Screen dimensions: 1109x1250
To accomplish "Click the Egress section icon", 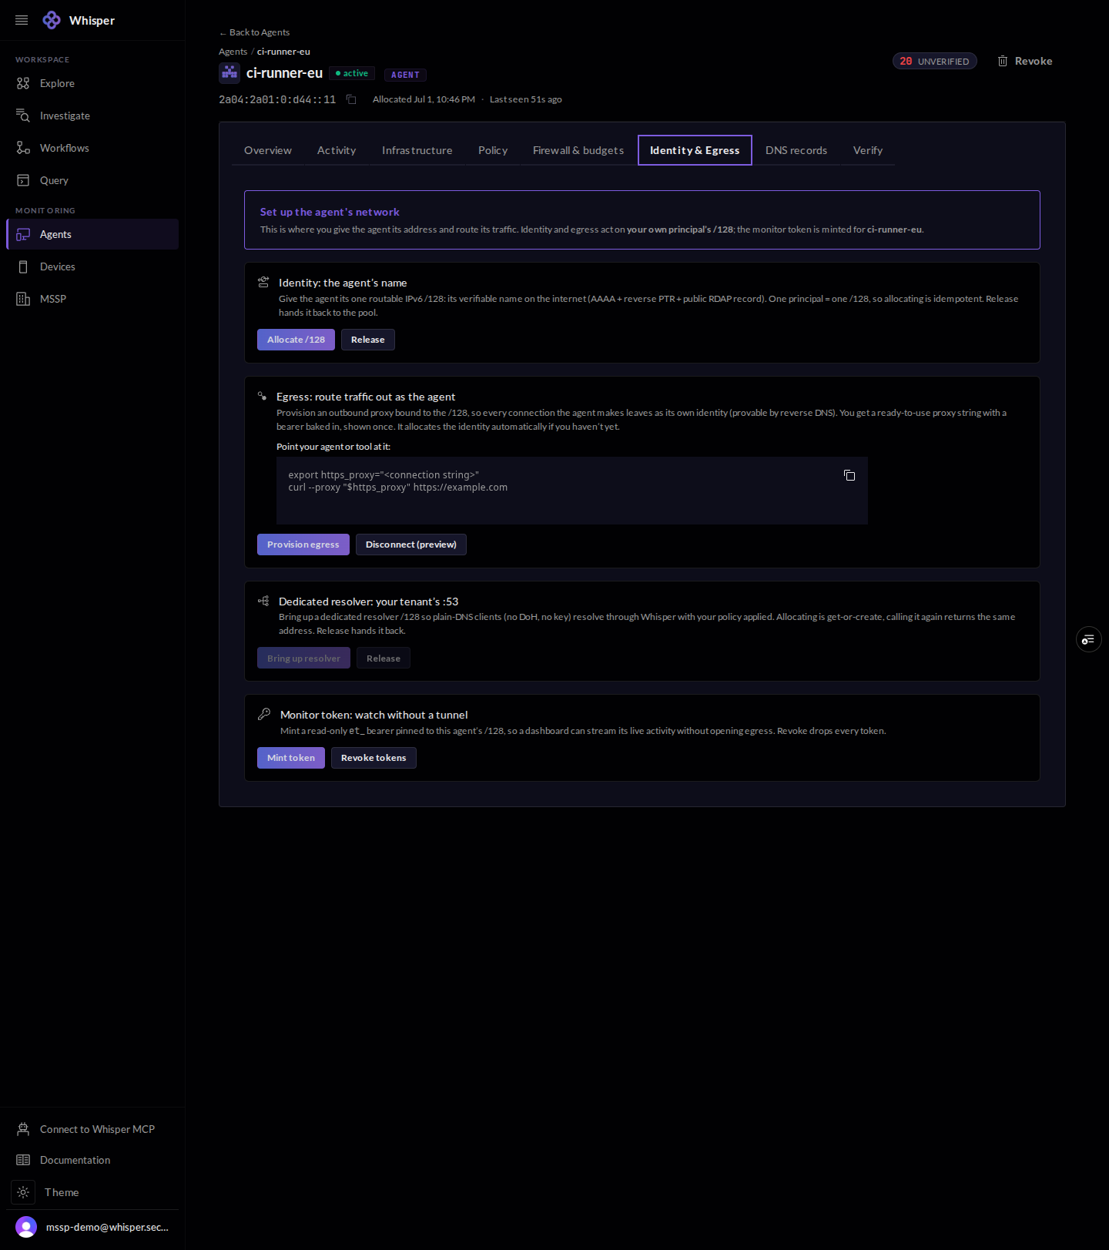I will click(x=262, y=396).
